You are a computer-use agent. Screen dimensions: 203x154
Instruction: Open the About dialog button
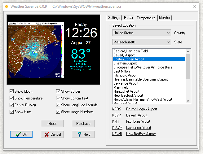52,124
